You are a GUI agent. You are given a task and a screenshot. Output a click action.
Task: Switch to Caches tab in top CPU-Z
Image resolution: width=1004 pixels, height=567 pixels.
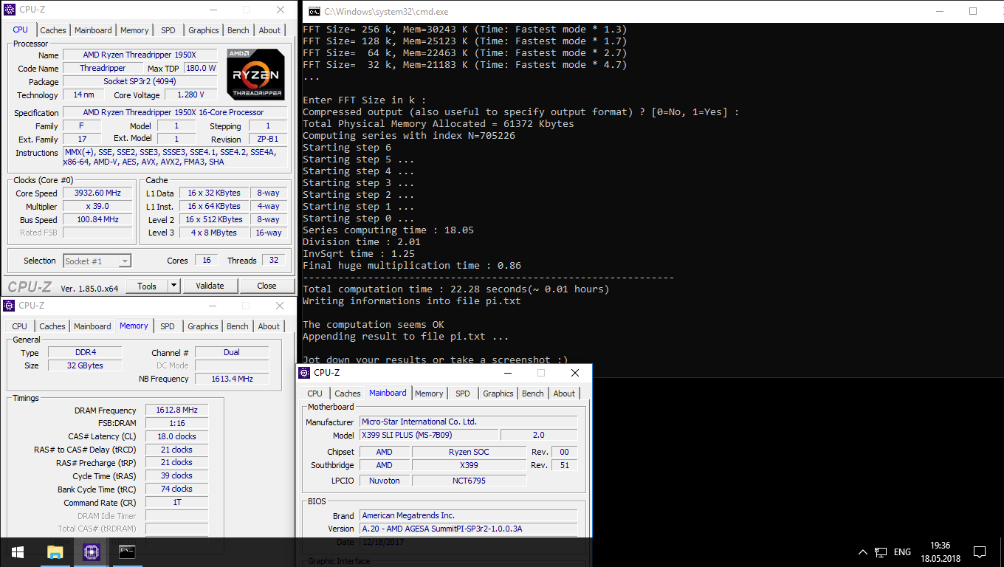coord(53,30)
